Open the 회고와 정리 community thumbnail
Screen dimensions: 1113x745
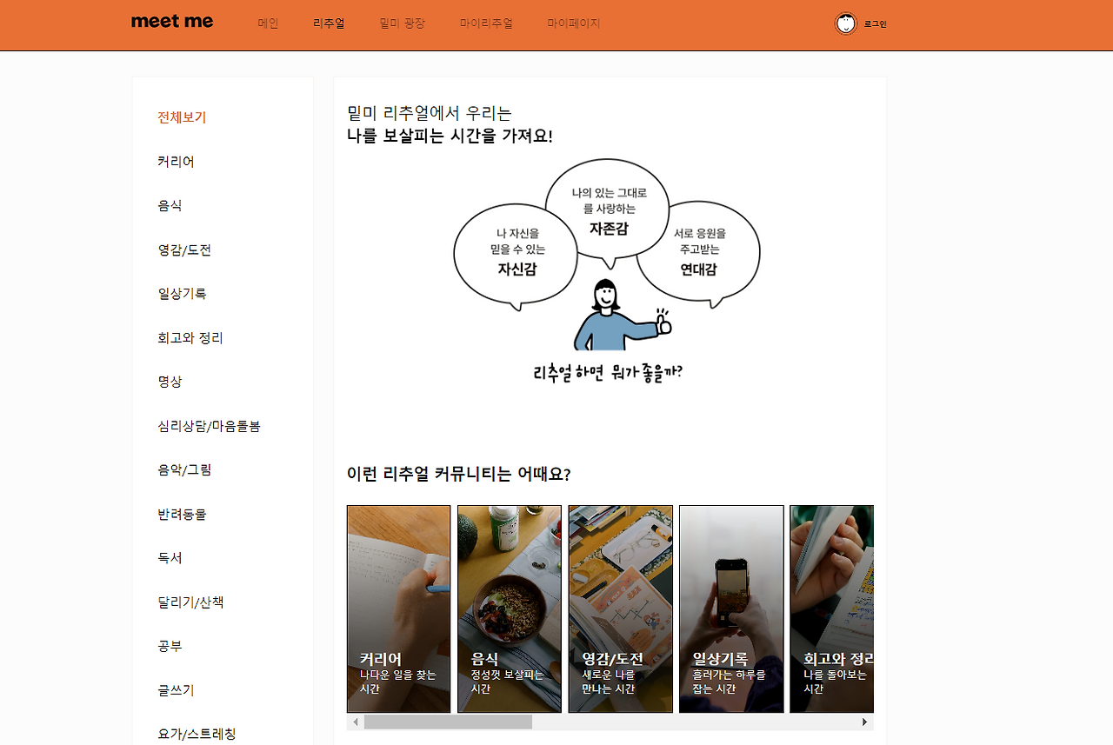click(x=831, y=609)
